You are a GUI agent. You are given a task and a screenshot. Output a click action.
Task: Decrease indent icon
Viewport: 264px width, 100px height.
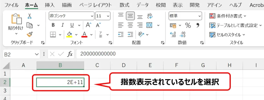coord(121,35)
